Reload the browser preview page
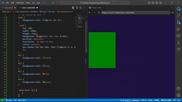The image size is (182, 102). [99, 12]
